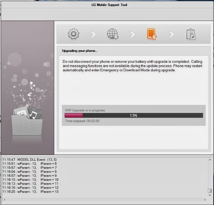This screenshot has width=214, height=205.
Task: Select log line 11:15:57 lParam = 7
Action: click(30, 167)
